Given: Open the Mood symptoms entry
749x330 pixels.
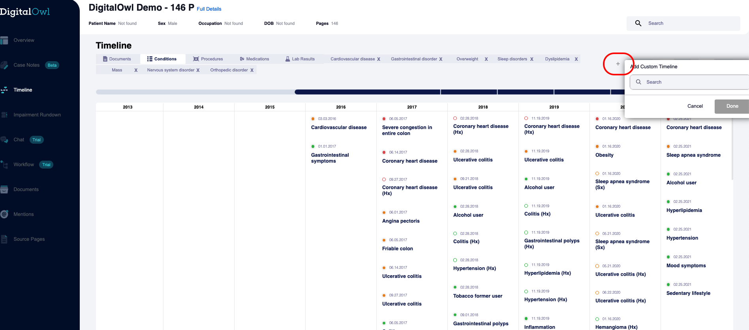Looking at the screenshot, I should pyautogui.click(x=686, y=266).
